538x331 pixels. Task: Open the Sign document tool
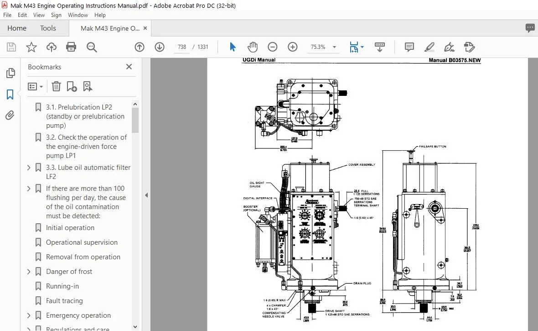[449, 47]
